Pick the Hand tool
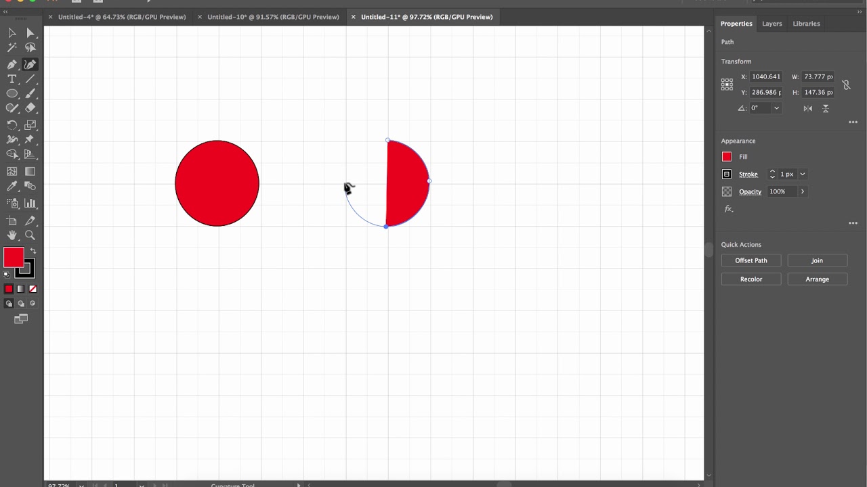This screenshot has height=487, width=867. 12,235
